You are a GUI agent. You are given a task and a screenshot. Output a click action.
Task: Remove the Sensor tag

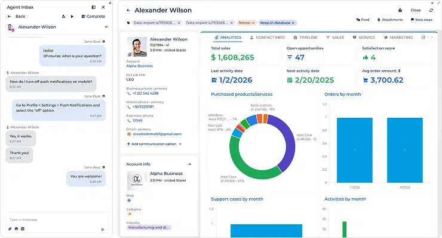(x=253, y=23)
